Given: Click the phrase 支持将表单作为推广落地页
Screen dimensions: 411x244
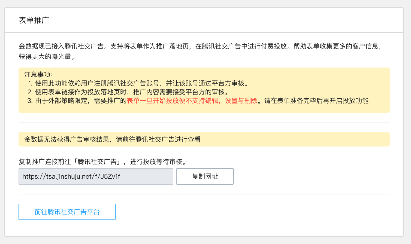Looking at the screenshot, I should 149,46.
